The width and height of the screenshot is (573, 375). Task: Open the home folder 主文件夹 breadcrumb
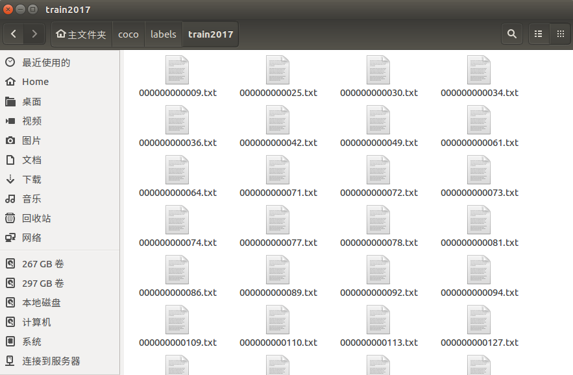[82, 34]
